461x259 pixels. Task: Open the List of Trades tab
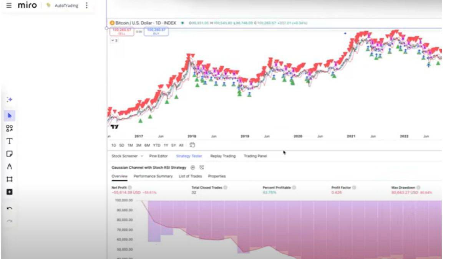point(190,176)
